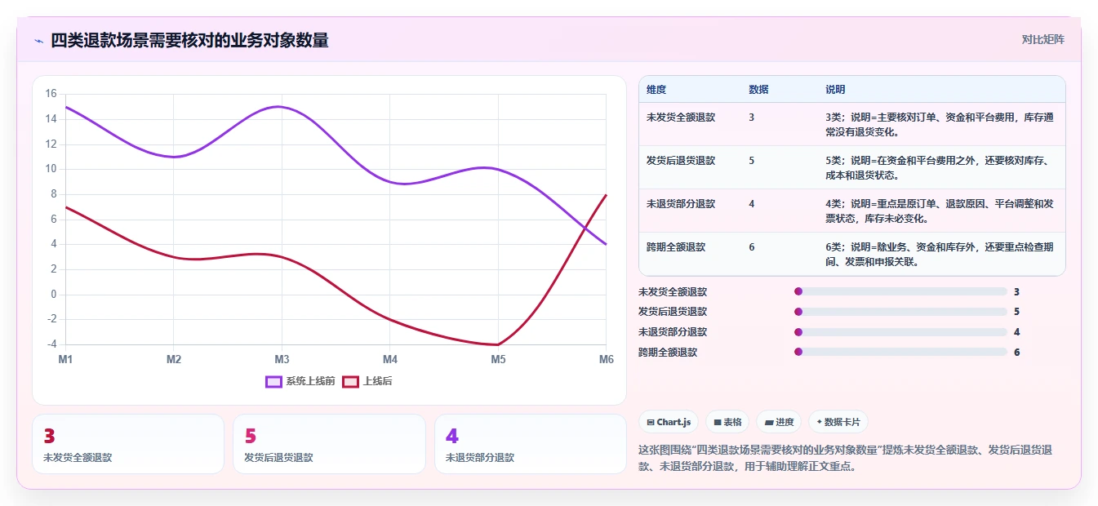Viewport: 1098px width, 506px height.
Task: Select the 数据卡片 tag chip
Action: point(838,422)
